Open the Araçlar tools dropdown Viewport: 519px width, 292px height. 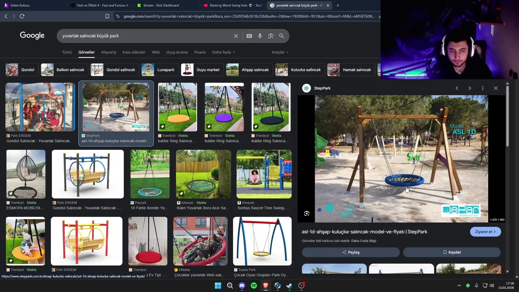pos(280,52)
